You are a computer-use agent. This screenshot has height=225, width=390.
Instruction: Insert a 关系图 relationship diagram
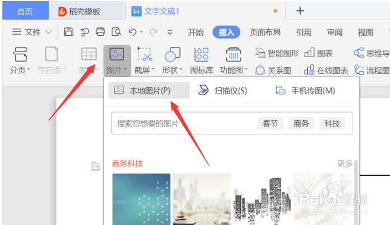click(273, 71)
